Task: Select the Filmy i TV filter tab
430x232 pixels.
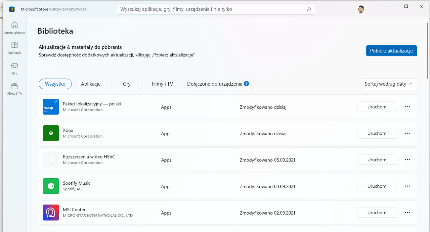Action: pos(162,84)
